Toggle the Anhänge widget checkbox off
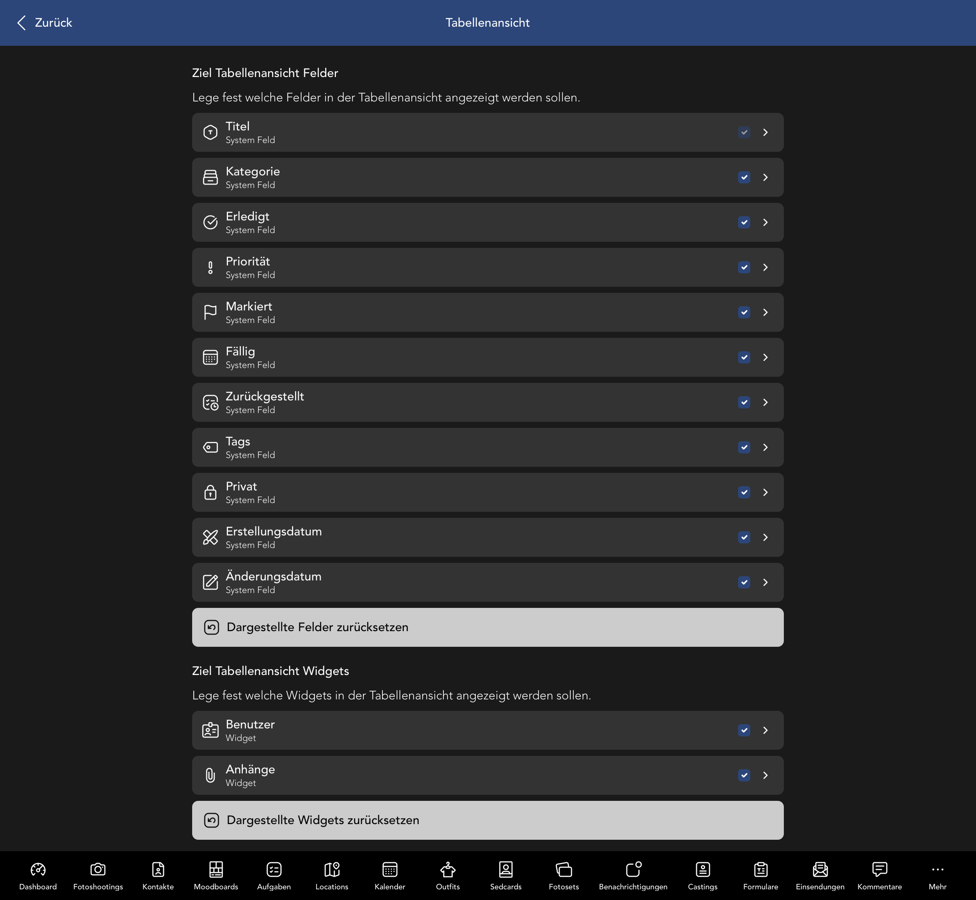976x900 pixels. pyautogui.click(x=744, y=775)
